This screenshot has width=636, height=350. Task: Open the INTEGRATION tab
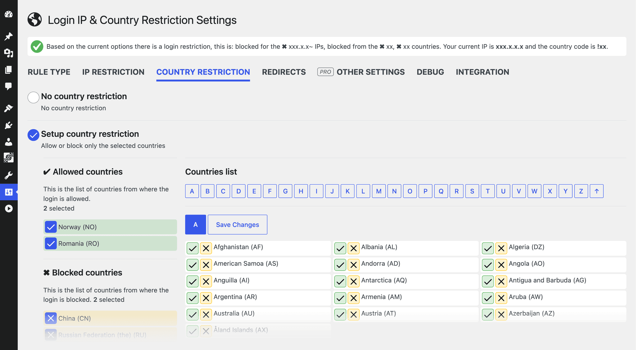[x=482, y=72]
